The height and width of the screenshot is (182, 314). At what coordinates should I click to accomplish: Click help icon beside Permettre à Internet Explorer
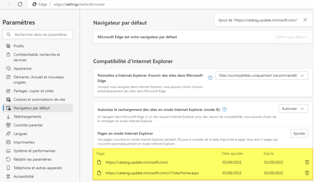(x=210, y=78)
